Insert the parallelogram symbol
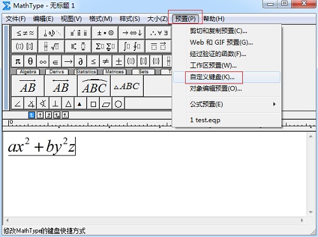 (106, 103)
